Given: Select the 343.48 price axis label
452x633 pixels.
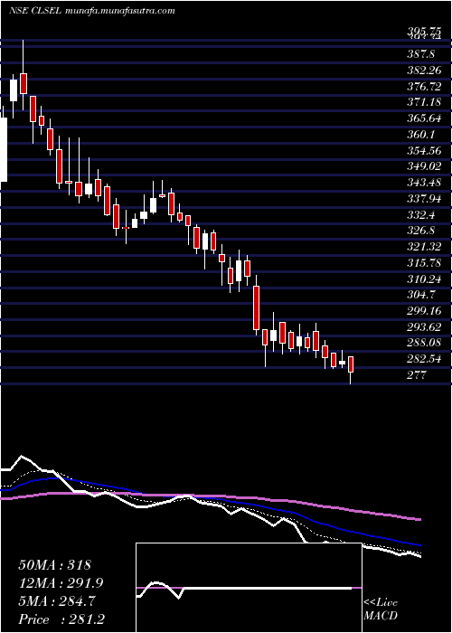Looking at the screenshot, I should [424, 183].
